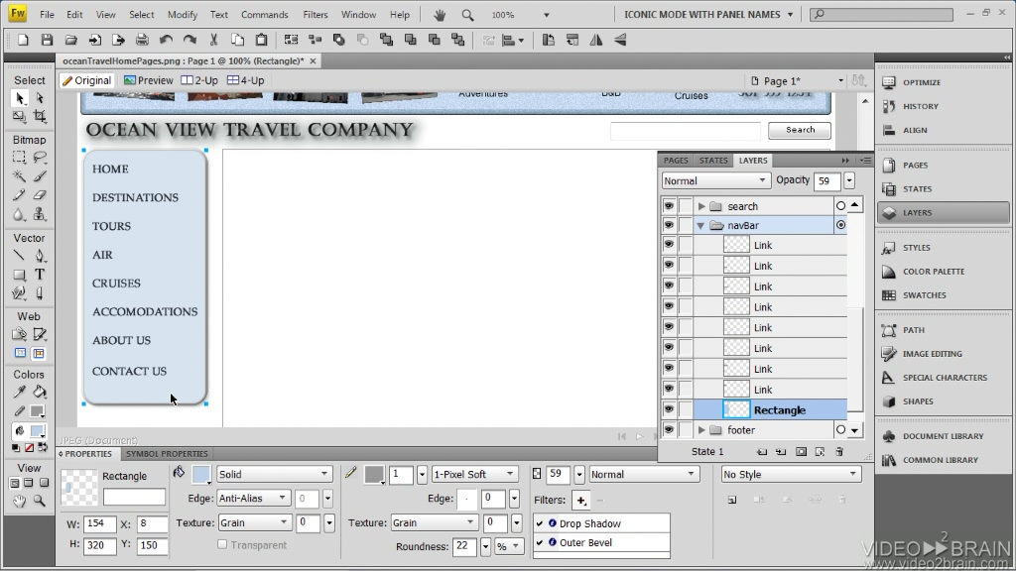1016x571 pixels.
Task: Switch to the States tab
Action: [713, 161]
